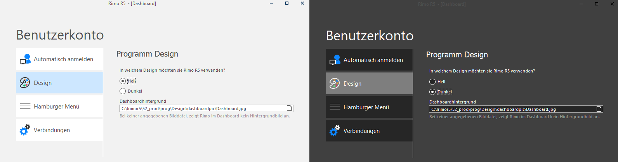Click the hamburger lines icon in dark window
The height and width of the screenshot is (162, 618).
(x=335, y=107)
